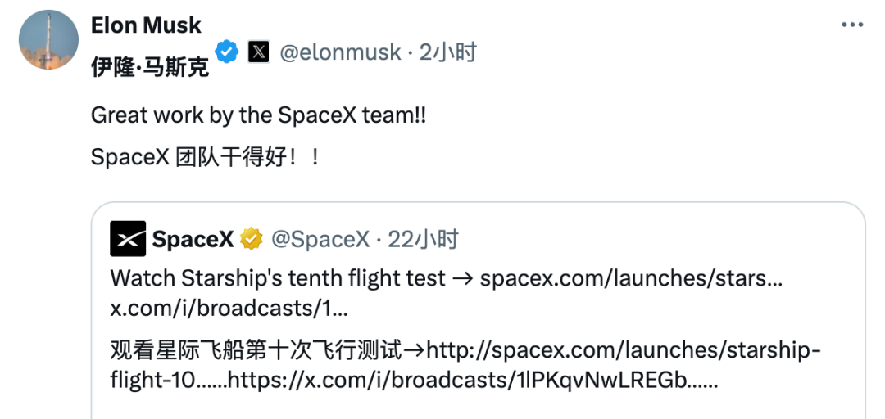This screenshot has width=885, height=419.
Task: Click the SpaceX account name in quote
Action: click(193, 239)
